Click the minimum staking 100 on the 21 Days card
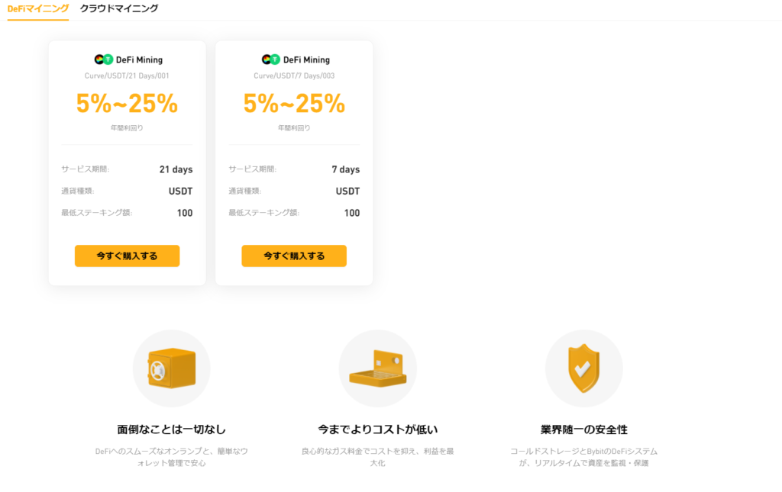 [185, 213]
